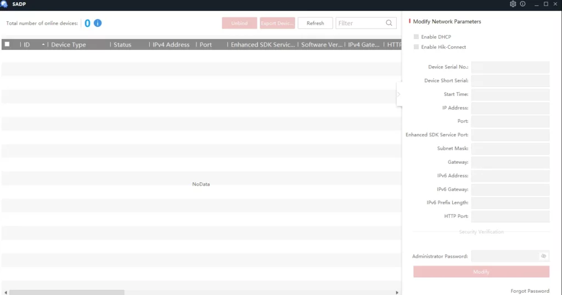Click the online devices count number
The image size is (562, 295).
[x=87, y=23]
